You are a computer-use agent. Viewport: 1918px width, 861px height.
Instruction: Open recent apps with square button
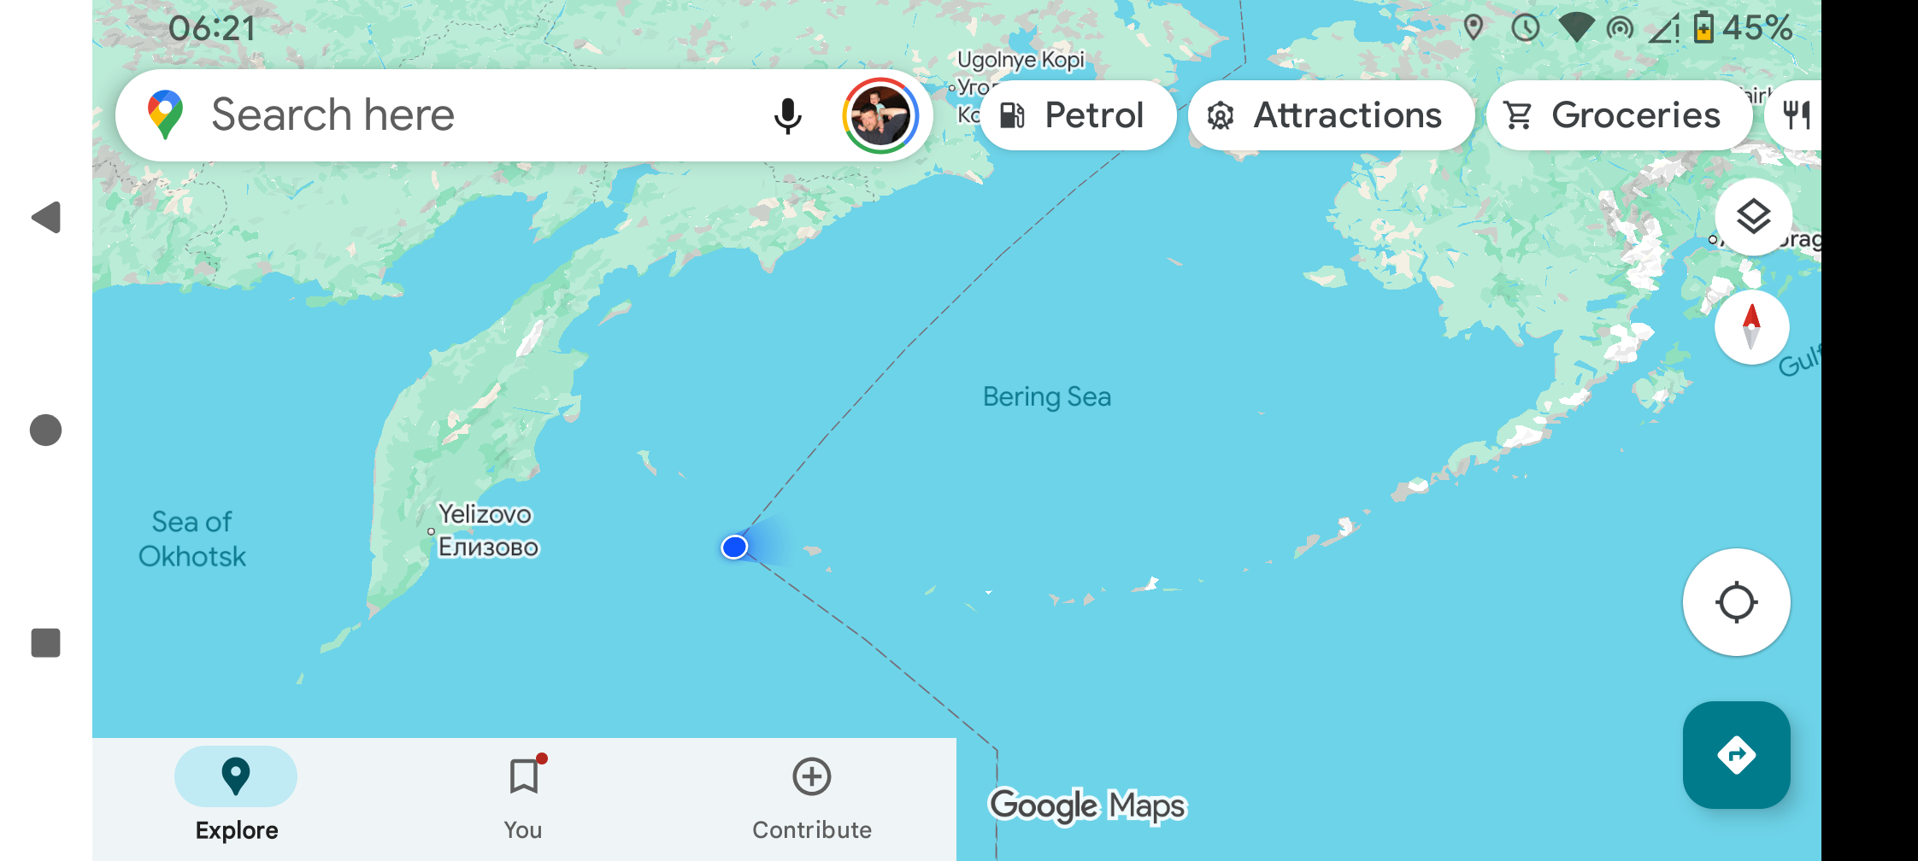click(x=46, y=642)
